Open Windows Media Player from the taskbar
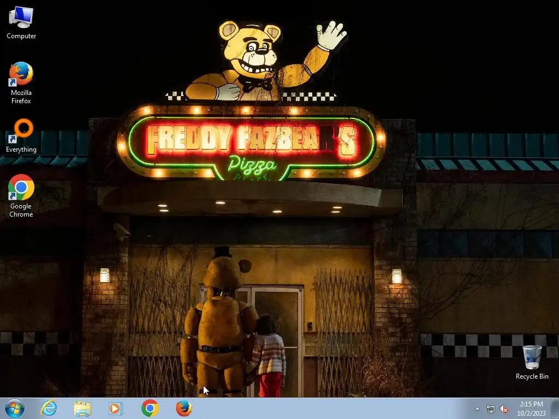Image resolution: width=559 pixels, height=419 pixels. [x=116, y=408]
